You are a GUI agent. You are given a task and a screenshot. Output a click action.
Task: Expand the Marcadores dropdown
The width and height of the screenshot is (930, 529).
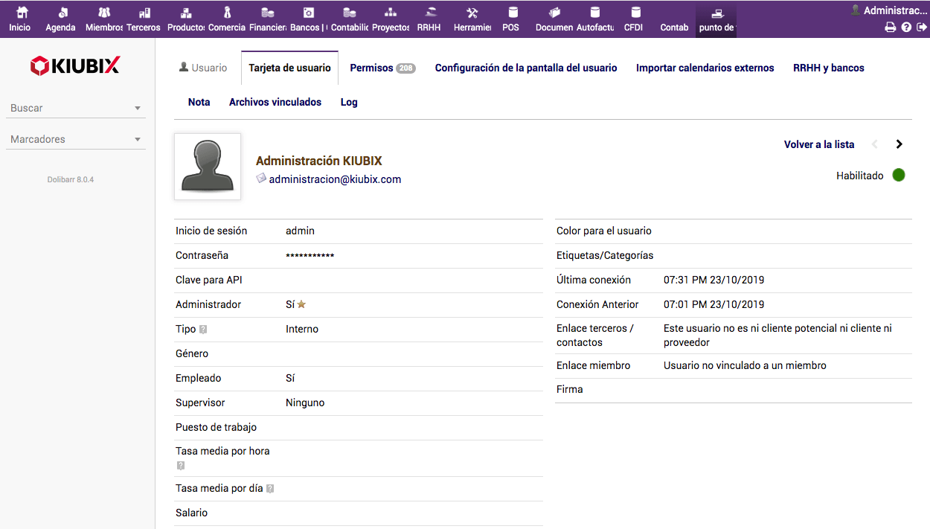click(75, 139)
